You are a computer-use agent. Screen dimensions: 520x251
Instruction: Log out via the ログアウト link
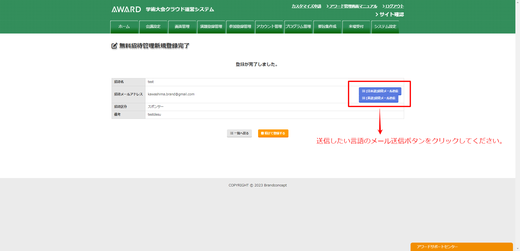394,6
